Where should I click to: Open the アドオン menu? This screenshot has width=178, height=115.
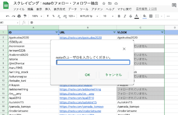[97, 9]
